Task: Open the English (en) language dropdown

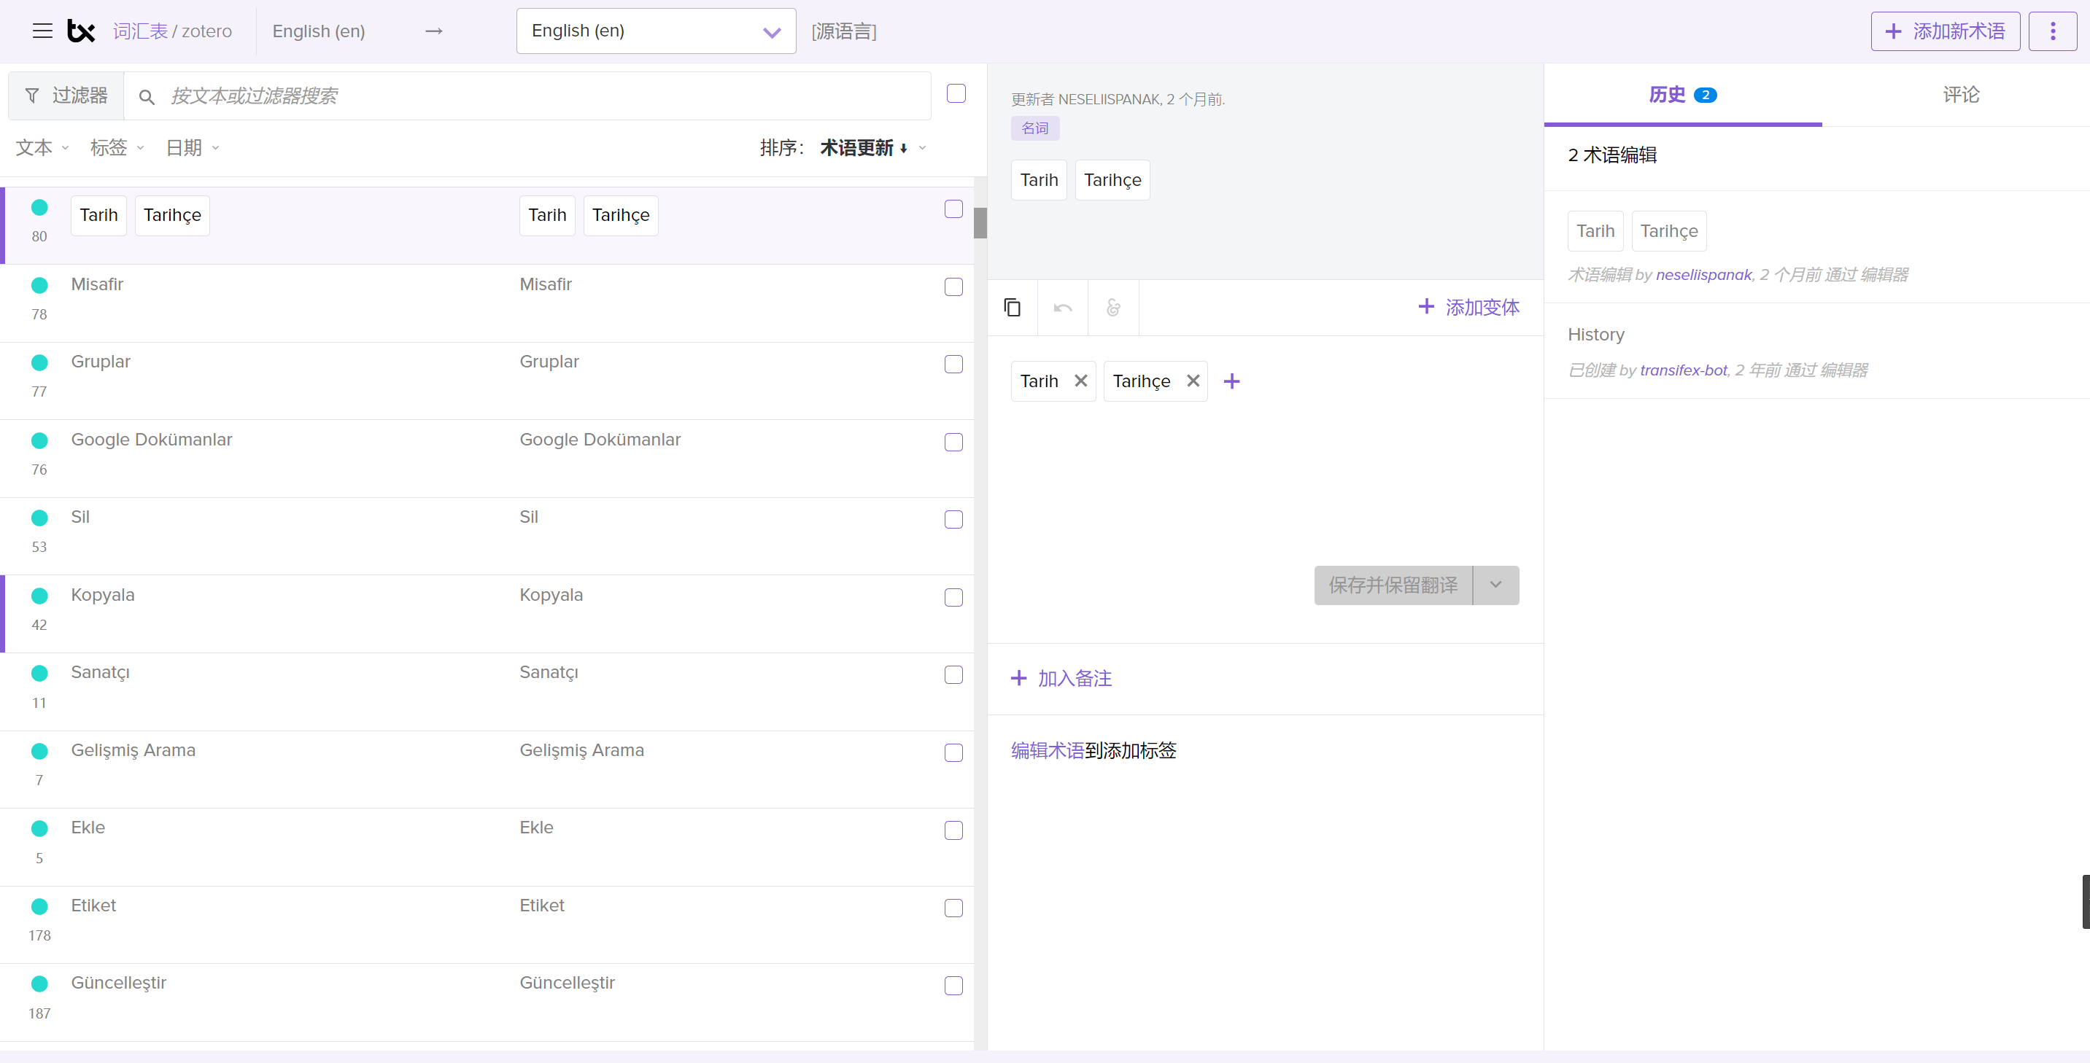Action: [656, 31]
